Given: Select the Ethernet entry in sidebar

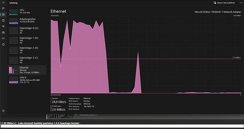Looking at the screenshot, I should pyautogui.click(x=27, y=70).
